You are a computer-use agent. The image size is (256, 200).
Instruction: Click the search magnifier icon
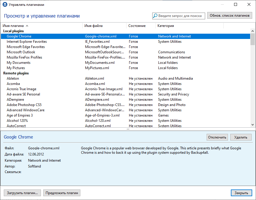(x=155, y=16)
